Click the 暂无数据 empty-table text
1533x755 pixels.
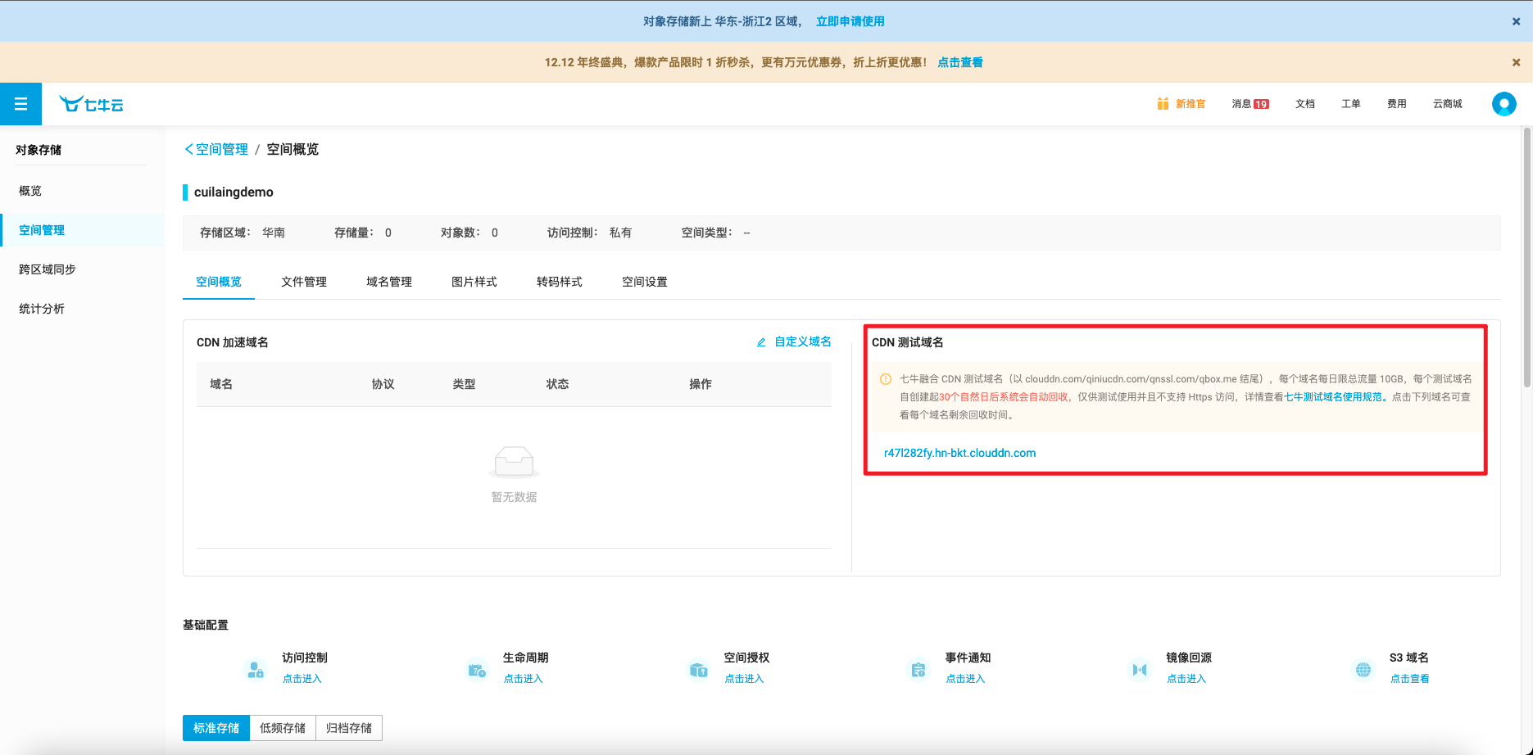coord(514,497)
